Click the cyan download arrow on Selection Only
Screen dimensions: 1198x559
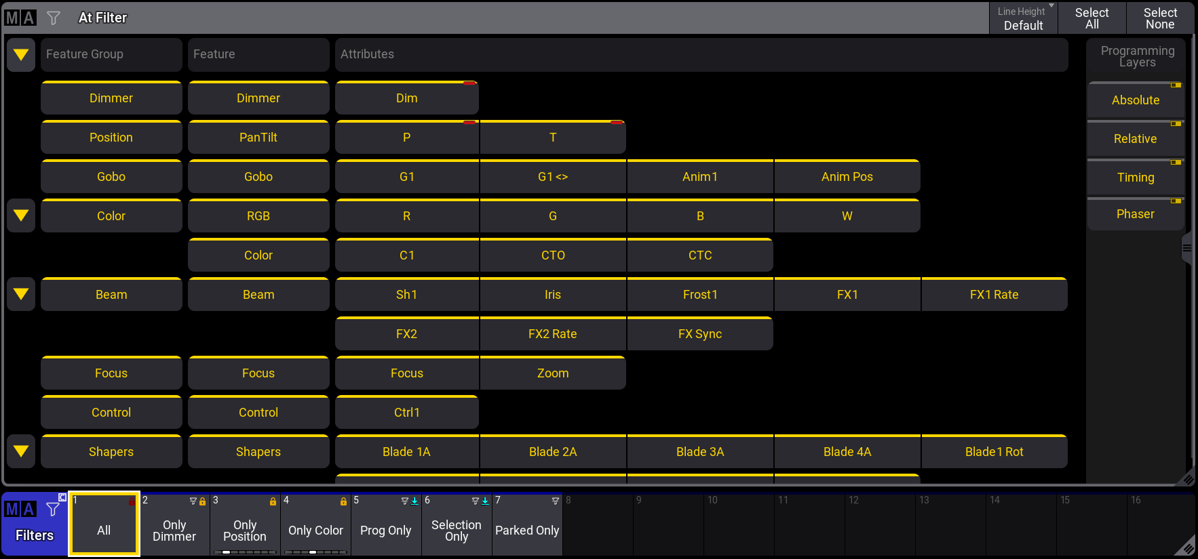point(485,501)
